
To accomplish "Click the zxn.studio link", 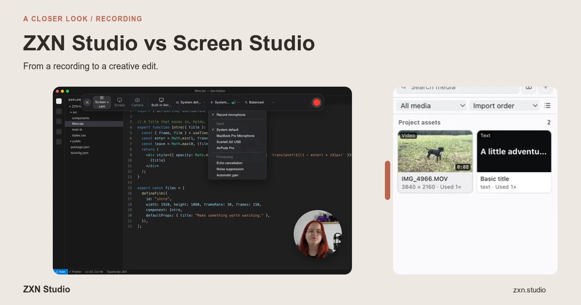I will click(x=529, y=290).
